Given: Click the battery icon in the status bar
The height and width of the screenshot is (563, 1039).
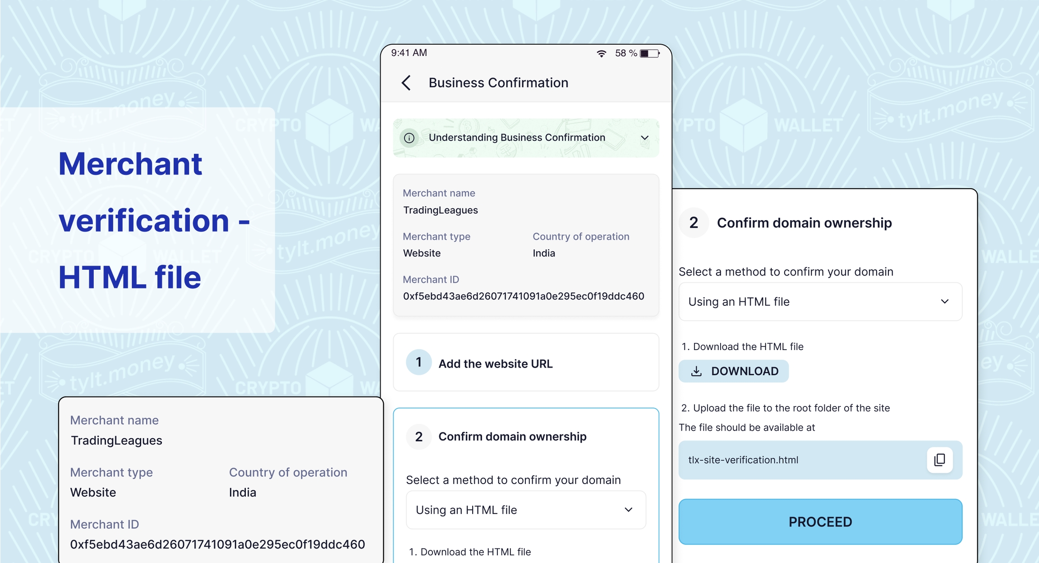Looking at the screenshot, I should (x=649, y=54).
